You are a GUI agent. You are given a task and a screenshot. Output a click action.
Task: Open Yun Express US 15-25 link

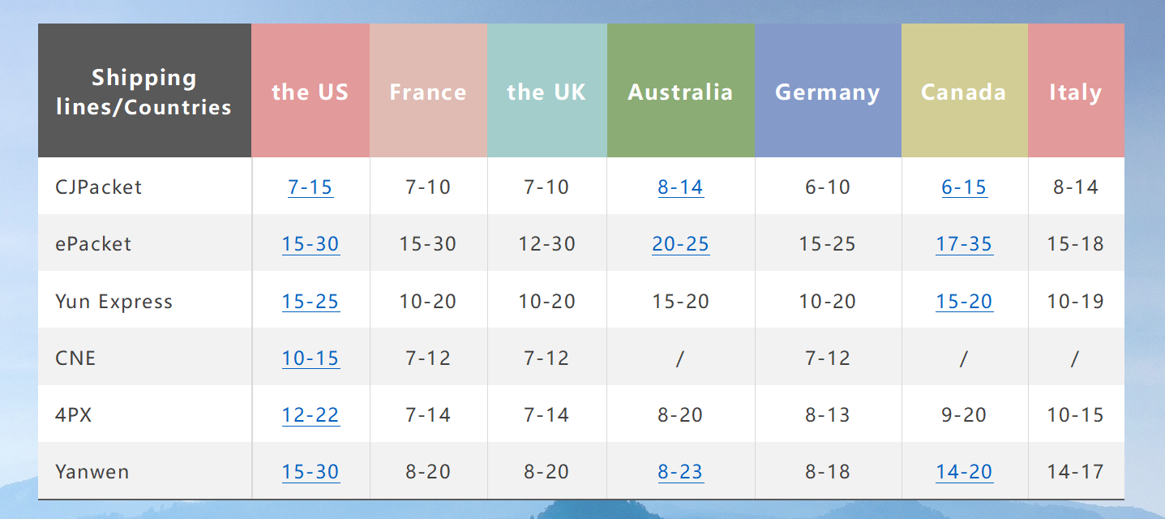[x=311, y=302]
